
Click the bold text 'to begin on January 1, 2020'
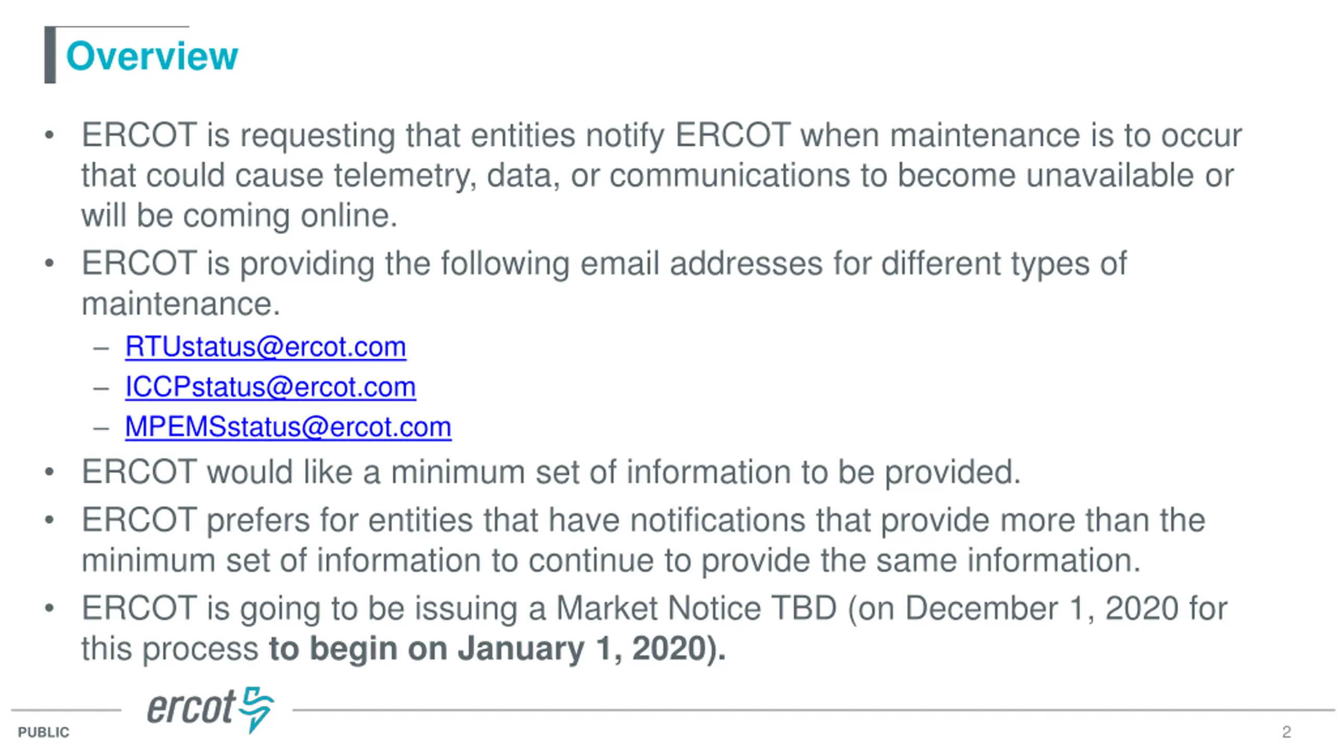point(496,649)
